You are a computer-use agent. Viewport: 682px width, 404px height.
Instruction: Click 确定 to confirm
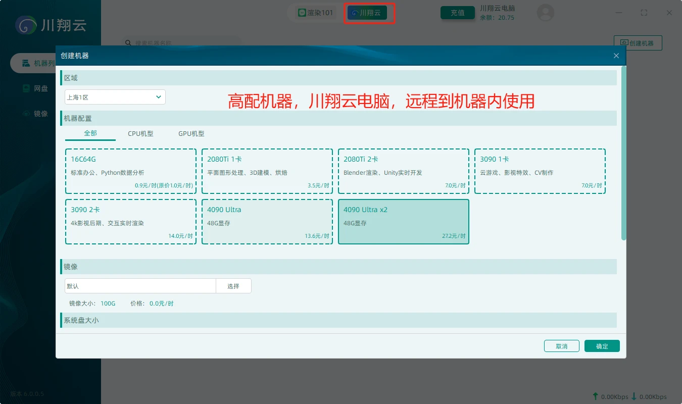click(602, 346)
